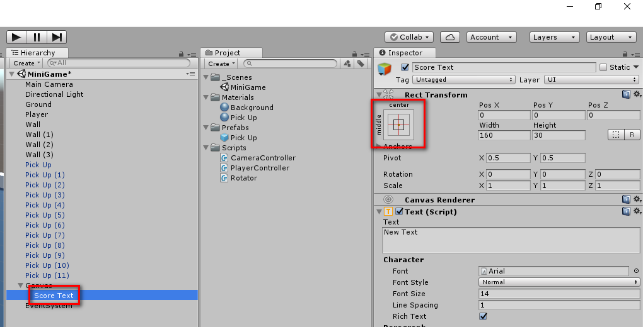
Task: Click Project search by type icon
Action: 347,64
